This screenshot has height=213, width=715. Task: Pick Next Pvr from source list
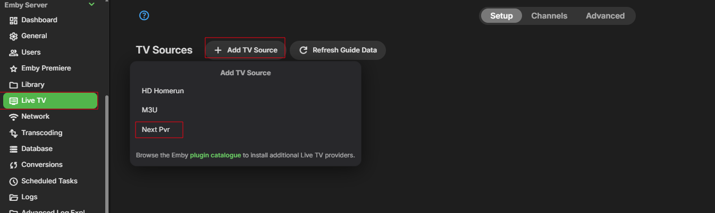pyautogui.click(x=156, y=130)
